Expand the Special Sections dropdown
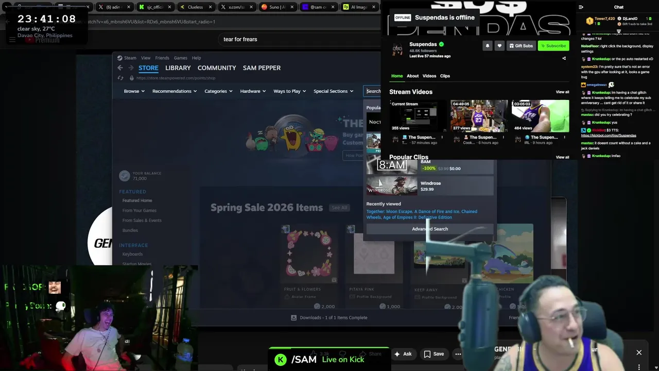The image size is (659, 371). coord(334,91)
